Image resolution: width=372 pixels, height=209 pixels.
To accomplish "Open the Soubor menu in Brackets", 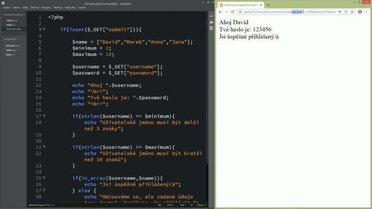I will coord(6,8).
